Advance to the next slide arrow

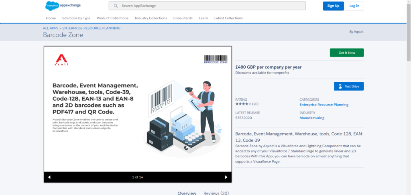coord(226,177)
